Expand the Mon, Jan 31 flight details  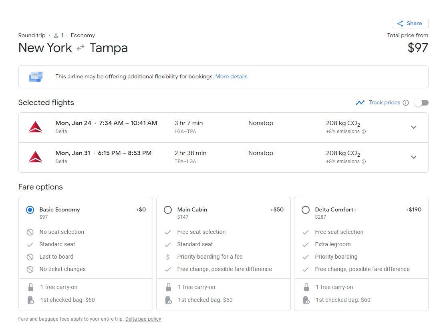click(x=414, y=157)
